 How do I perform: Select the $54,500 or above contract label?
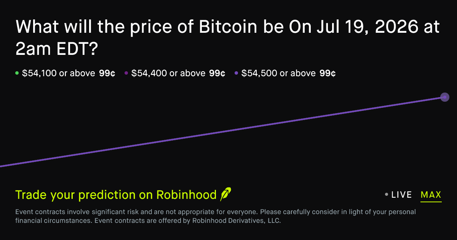click(x=279, y=73)
